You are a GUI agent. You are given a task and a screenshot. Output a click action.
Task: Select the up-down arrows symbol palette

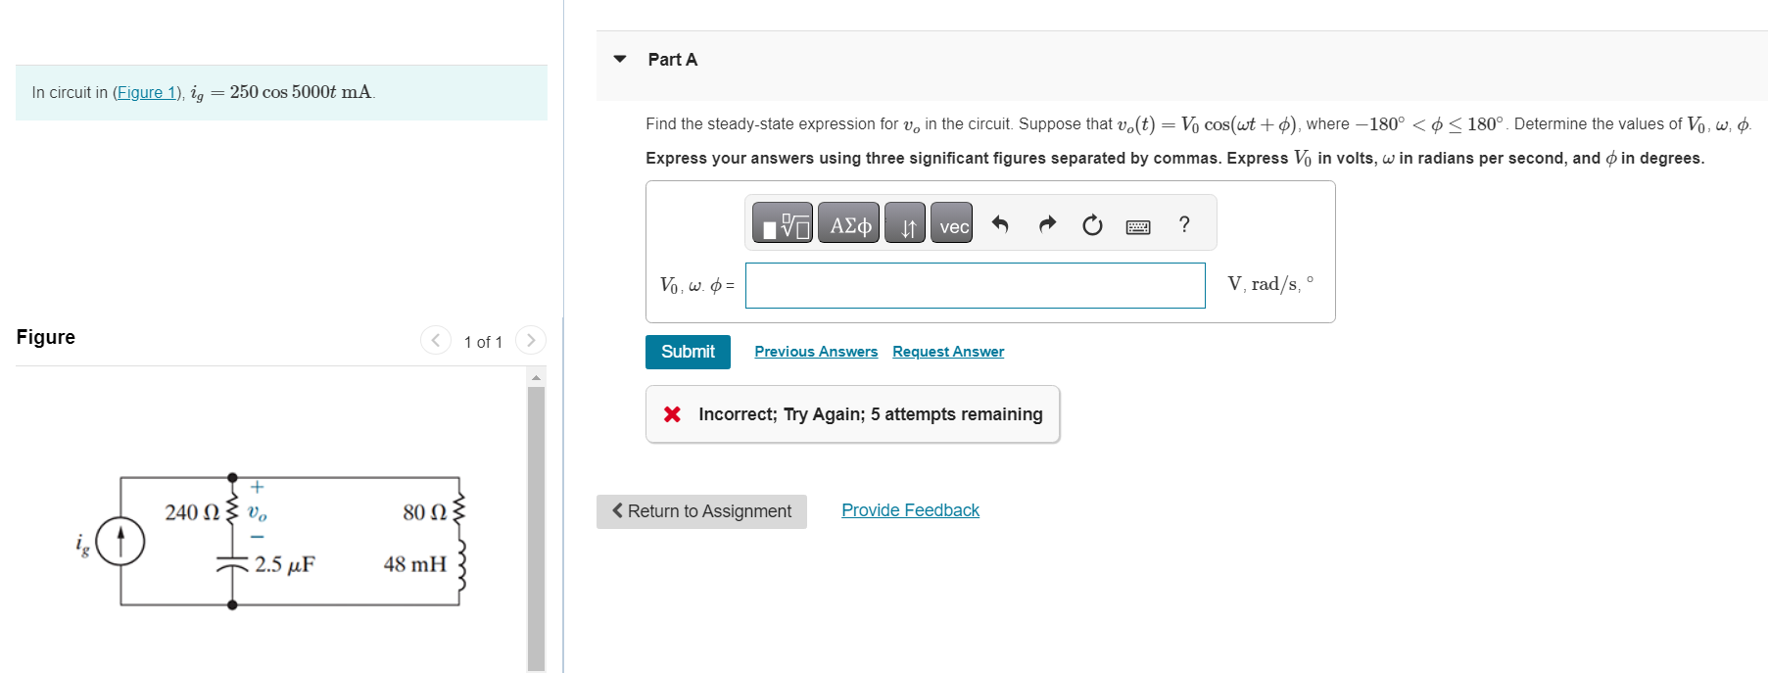coord(904,223)
